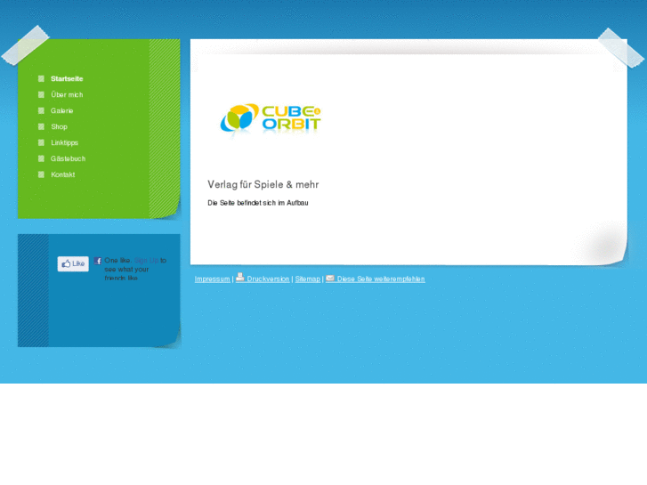Navigate to the Kontakt page
The height and width of the screenshot is (485, 647).
(x=62, y=174)
